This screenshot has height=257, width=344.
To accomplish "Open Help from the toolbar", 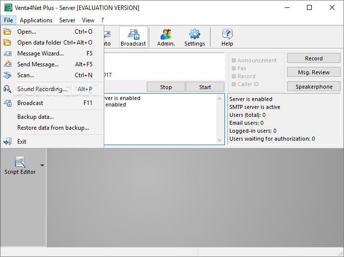I will coord(227,37).
